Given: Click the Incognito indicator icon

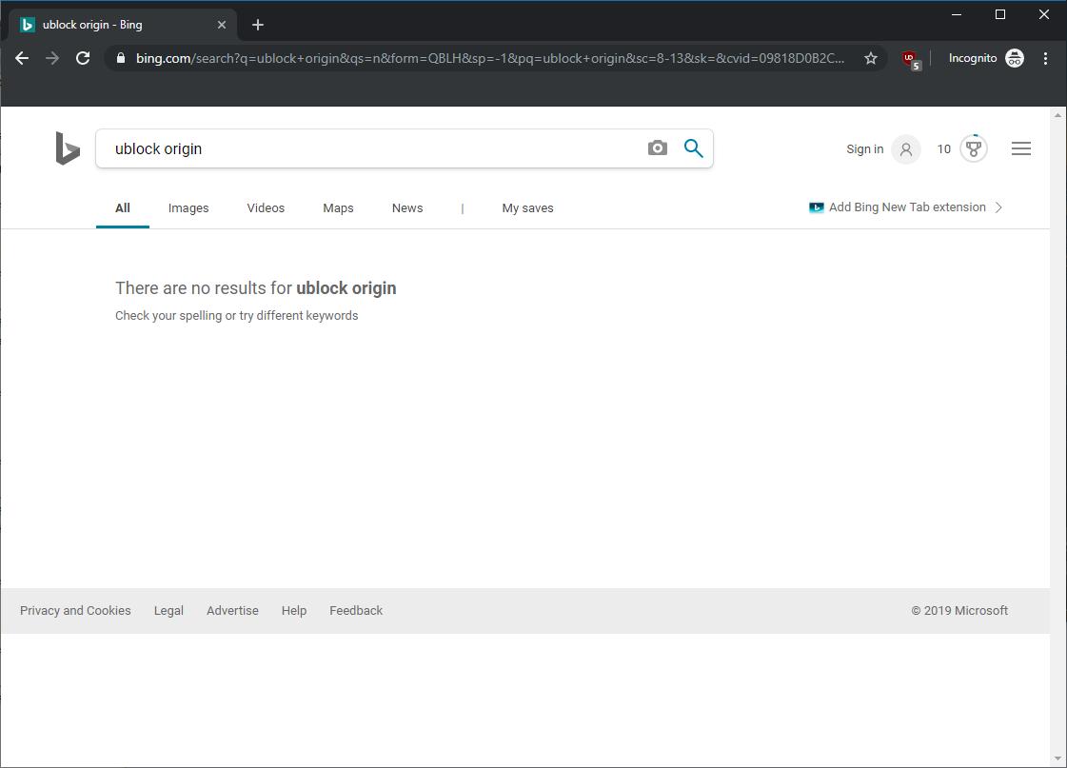Looking at the screenshot, I should click(x=1014, y=58).
